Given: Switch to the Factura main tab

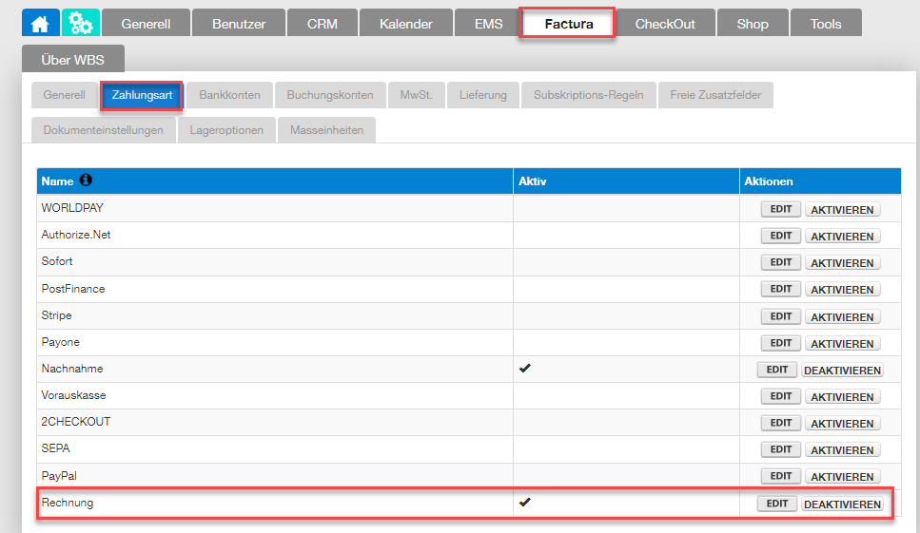Looking at the screenshot, I should tap(568, 24).
